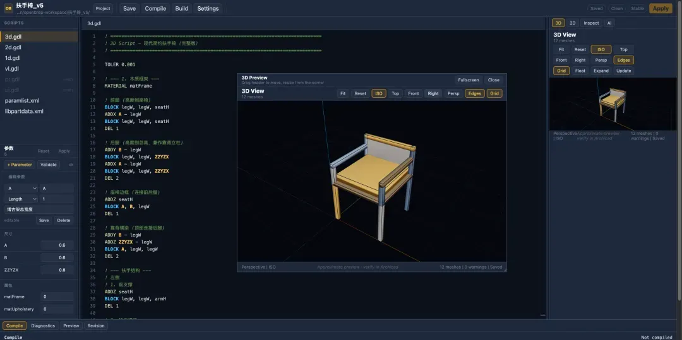Select Persp view in floating 3D Preview
682x340 pixels.
[x=453, y=93]
